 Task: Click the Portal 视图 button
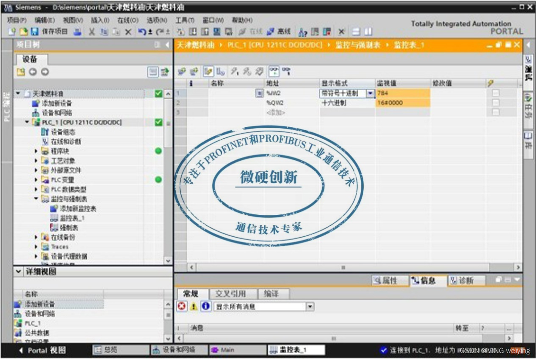(x=42, y=350)
